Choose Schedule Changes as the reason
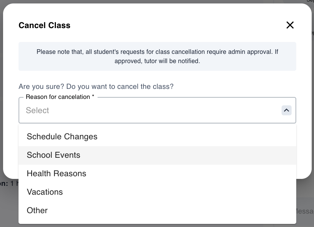 (x=62, y=137)
